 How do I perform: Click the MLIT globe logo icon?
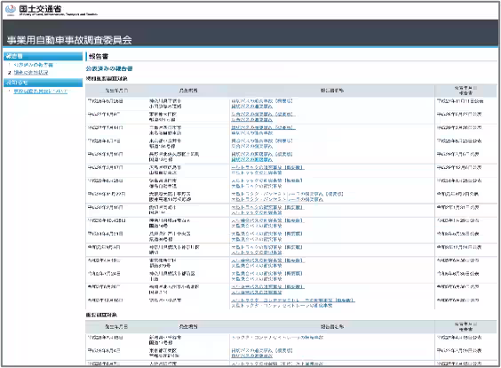click(x=11, y=9)
